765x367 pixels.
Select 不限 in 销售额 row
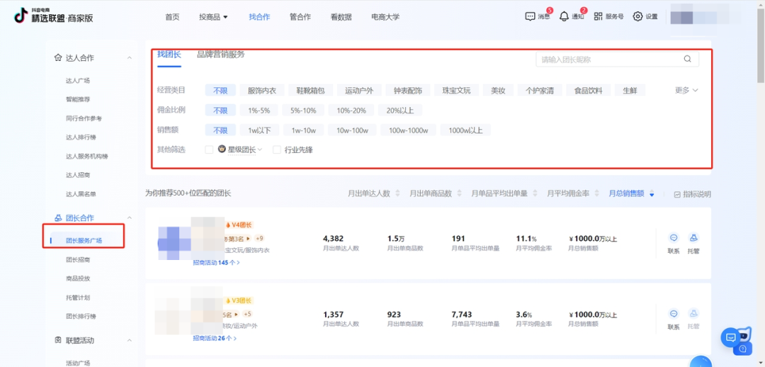click(220, 130)
